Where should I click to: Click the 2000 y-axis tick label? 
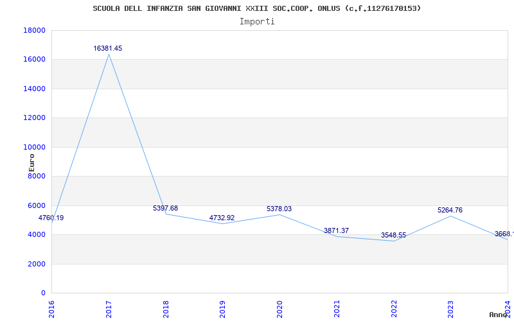[x=37, y=264]
